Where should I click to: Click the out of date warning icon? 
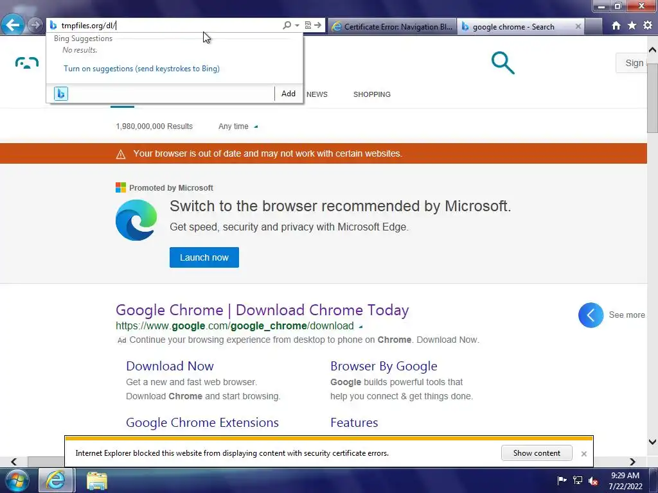pos(121,154)
